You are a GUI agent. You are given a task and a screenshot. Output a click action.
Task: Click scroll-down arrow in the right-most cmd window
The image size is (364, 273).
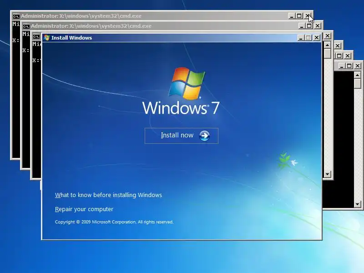click(358, 204)
